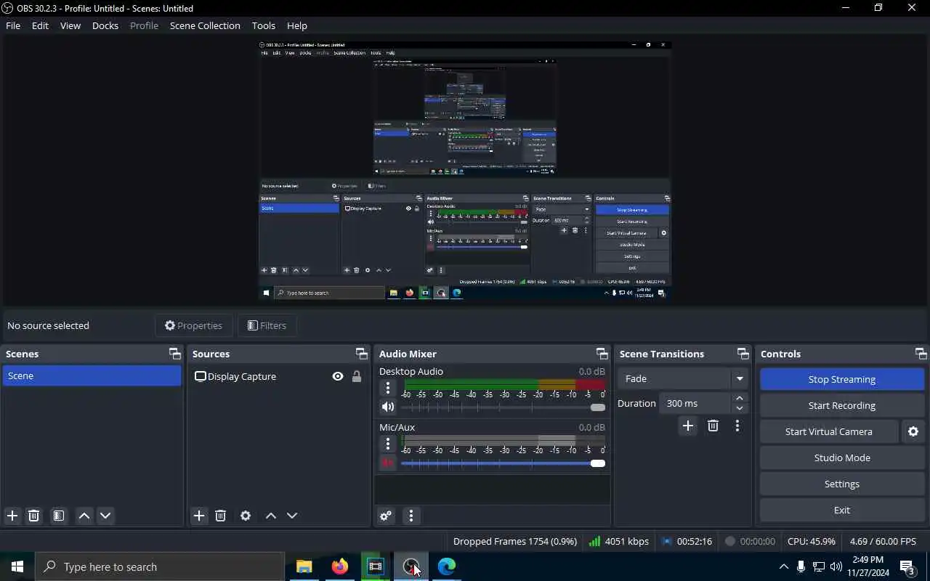Open the View menu
The height and width of the screenshot is (581, 930).
point(70,25)
